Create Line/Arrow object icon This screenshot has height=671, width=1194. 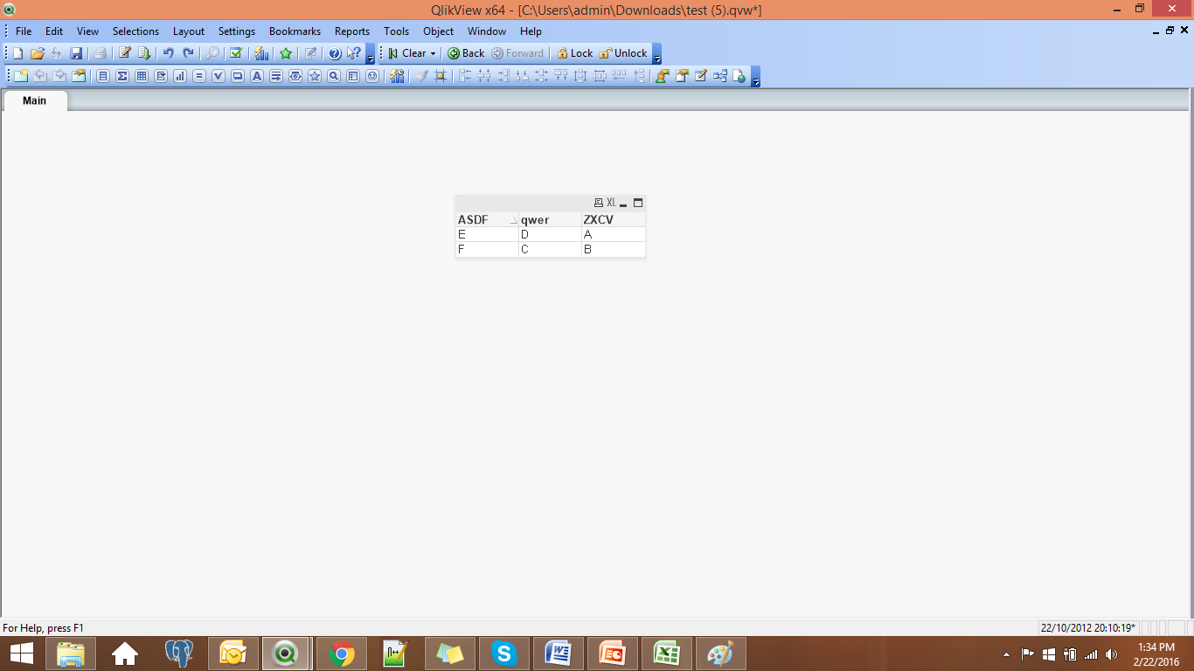point(276,76)
